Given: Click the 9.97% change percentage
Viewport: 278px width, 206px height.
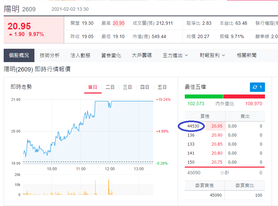Looking at the screenshot, I should [x=36, y=34].
